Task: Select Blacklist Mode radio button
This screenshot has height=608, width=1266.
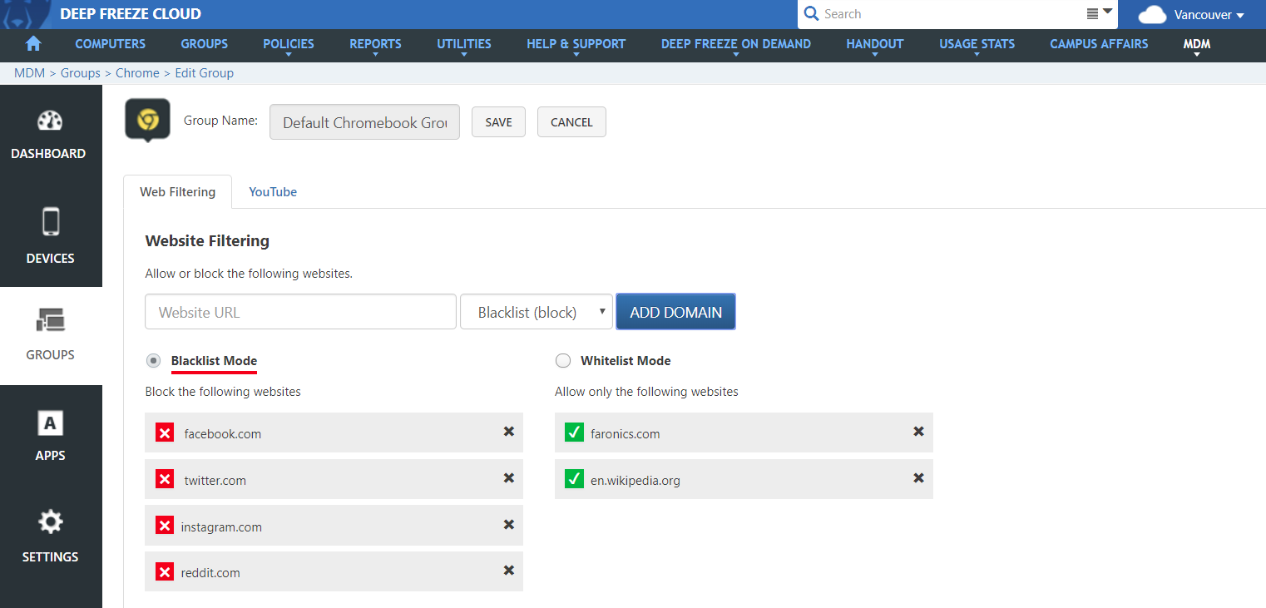Action: click(153, 360)
